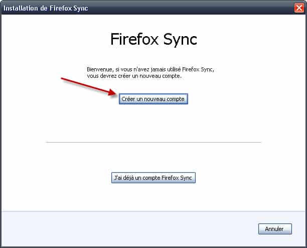
Task: Choose "J'ai déjà un compte Firefox Sync"
Action: click(x=153, y=178)
